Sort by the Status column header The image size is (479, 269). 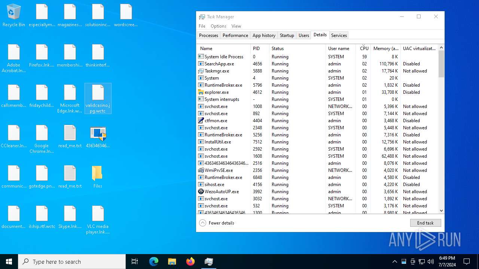coord(298,49)
